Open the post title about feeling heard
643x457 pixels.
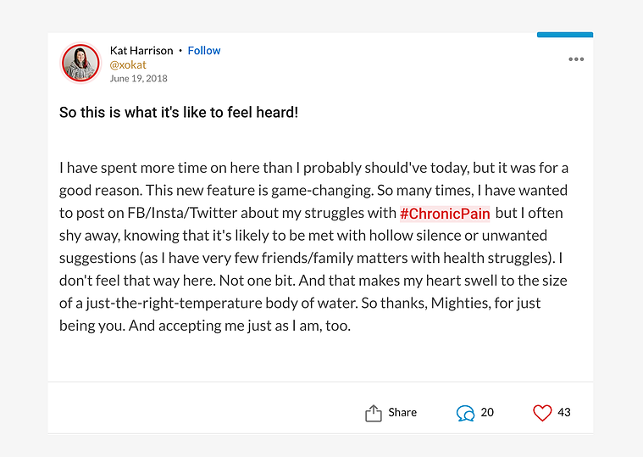(179, 113)
